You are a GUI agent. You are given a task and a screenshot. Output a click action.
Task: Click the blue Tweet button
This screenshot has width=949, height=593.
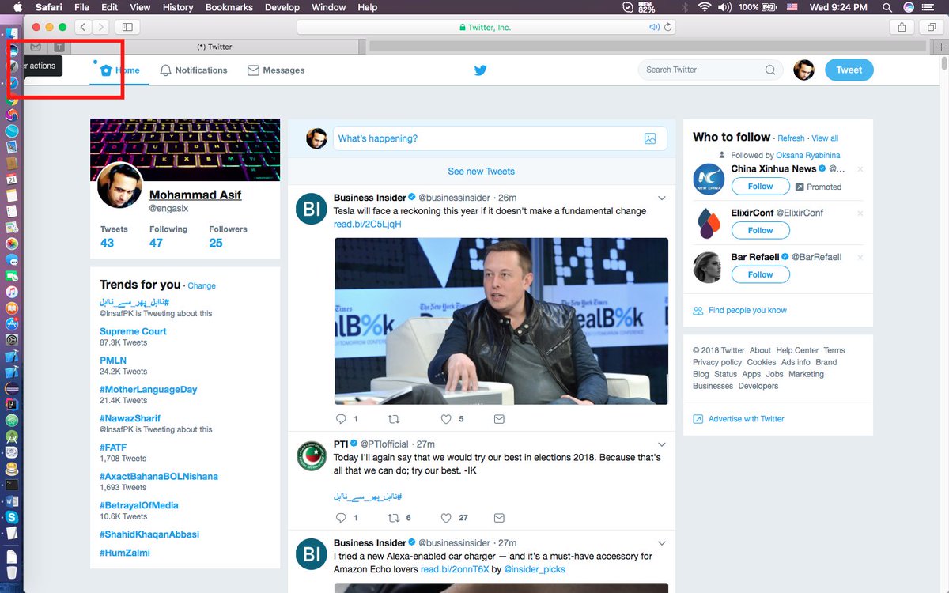click(849, 70)
